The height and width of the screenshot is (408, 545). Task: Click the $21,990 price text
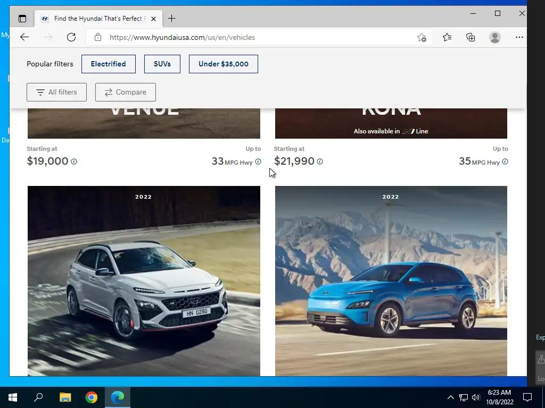(x=294, y=161)
